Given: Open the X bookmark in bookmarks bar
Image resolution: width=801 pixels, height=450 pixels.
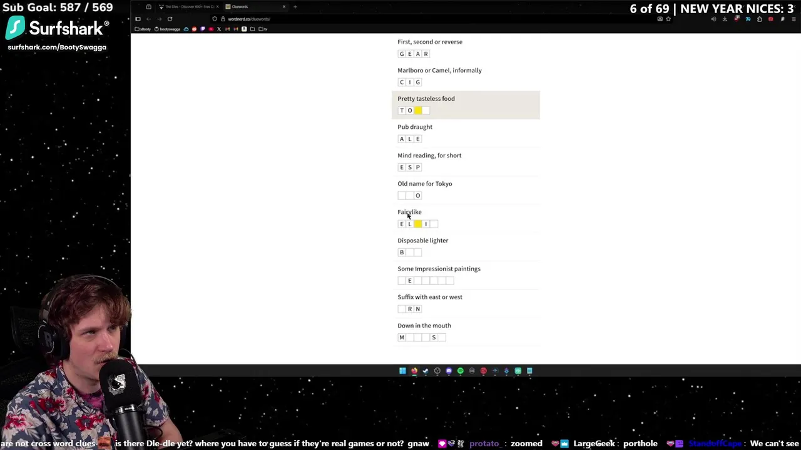Looking at the screenshot, I should coord(218,29).
